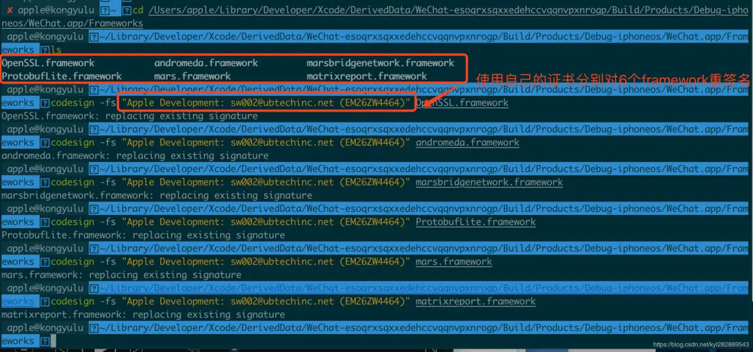Select mars.framework in the ls listing

click(193, 76)
